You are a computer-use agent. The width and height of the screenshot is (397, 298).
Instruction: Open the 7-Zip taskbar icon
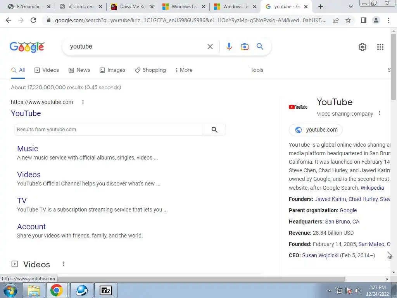(106, 290)
